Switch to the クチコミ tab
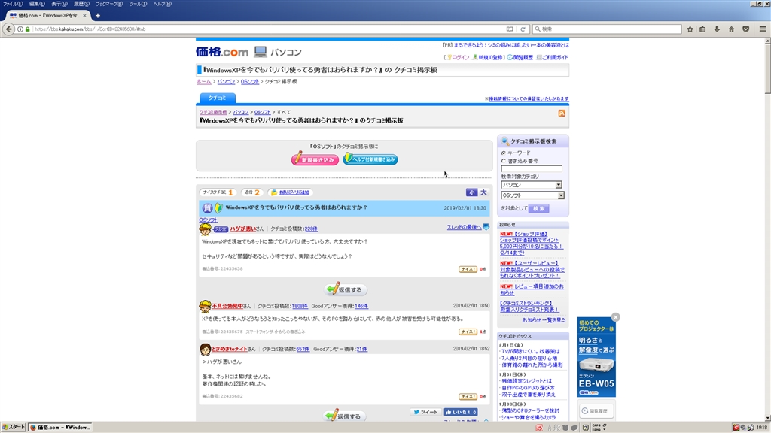771x433 pixels. click(x=218, y=98)
